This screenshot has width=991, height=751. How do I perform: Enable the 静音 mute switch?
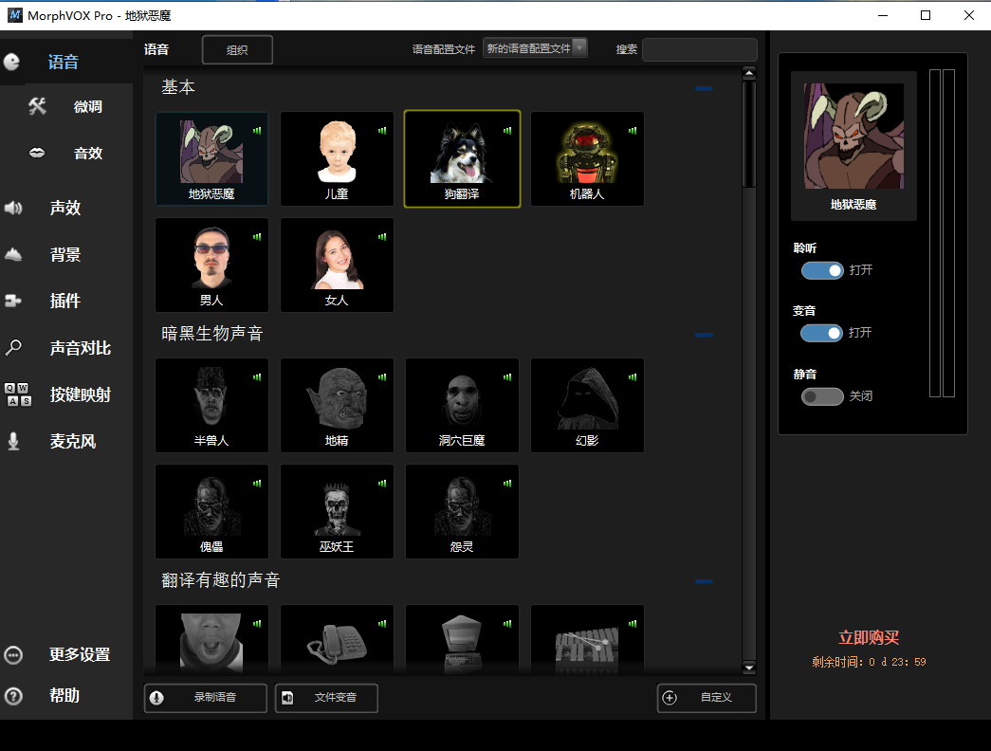(822, 396)
